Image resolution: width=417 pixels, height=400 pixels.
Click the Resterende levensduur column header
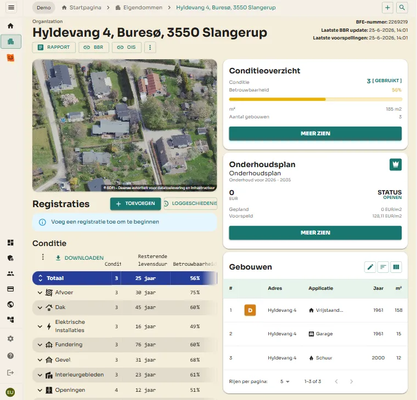click(x=153, y=260)
